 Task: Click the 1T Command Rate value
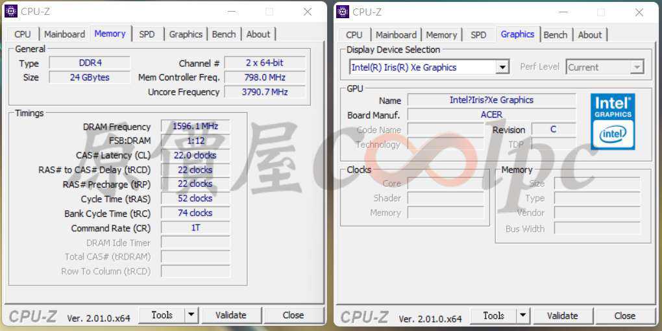[x=195, y=228]
